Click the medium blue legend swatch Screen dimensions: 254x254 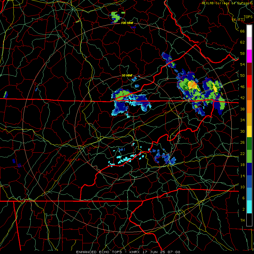tap(249, 181)
